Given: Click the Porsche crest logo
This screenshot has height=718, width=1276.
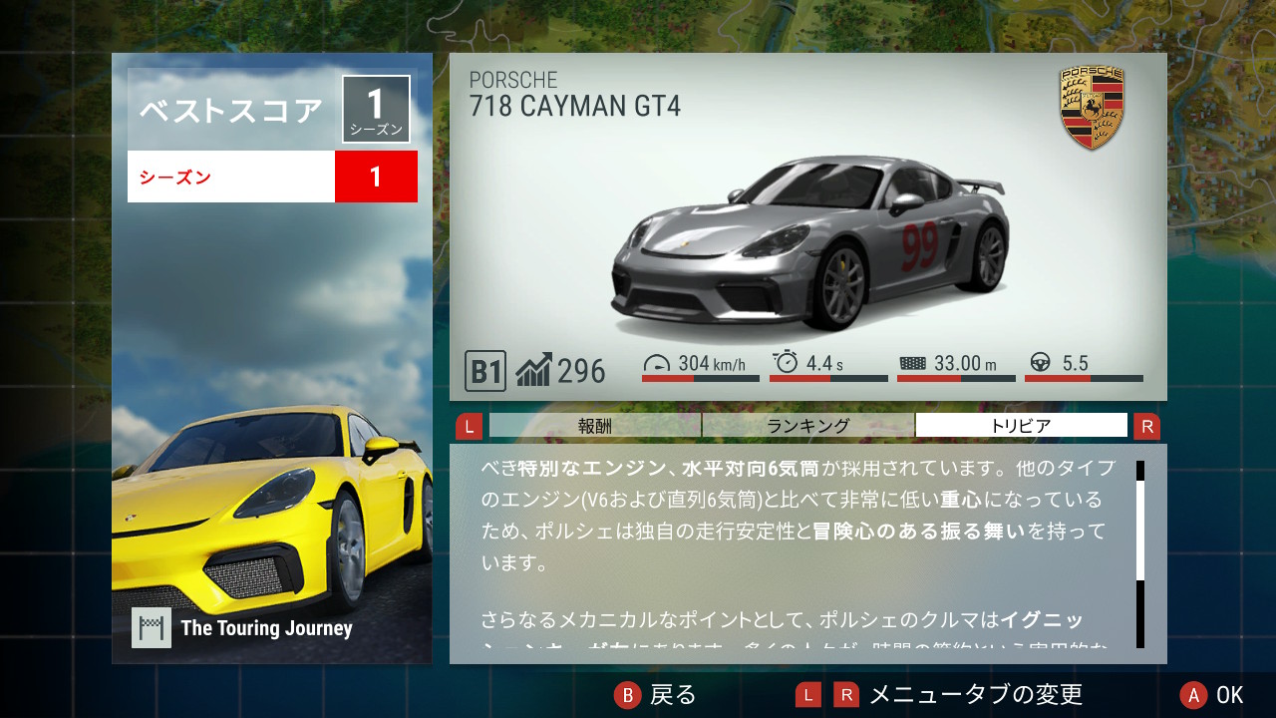Looking at the screenshot, I should 1092,109.
